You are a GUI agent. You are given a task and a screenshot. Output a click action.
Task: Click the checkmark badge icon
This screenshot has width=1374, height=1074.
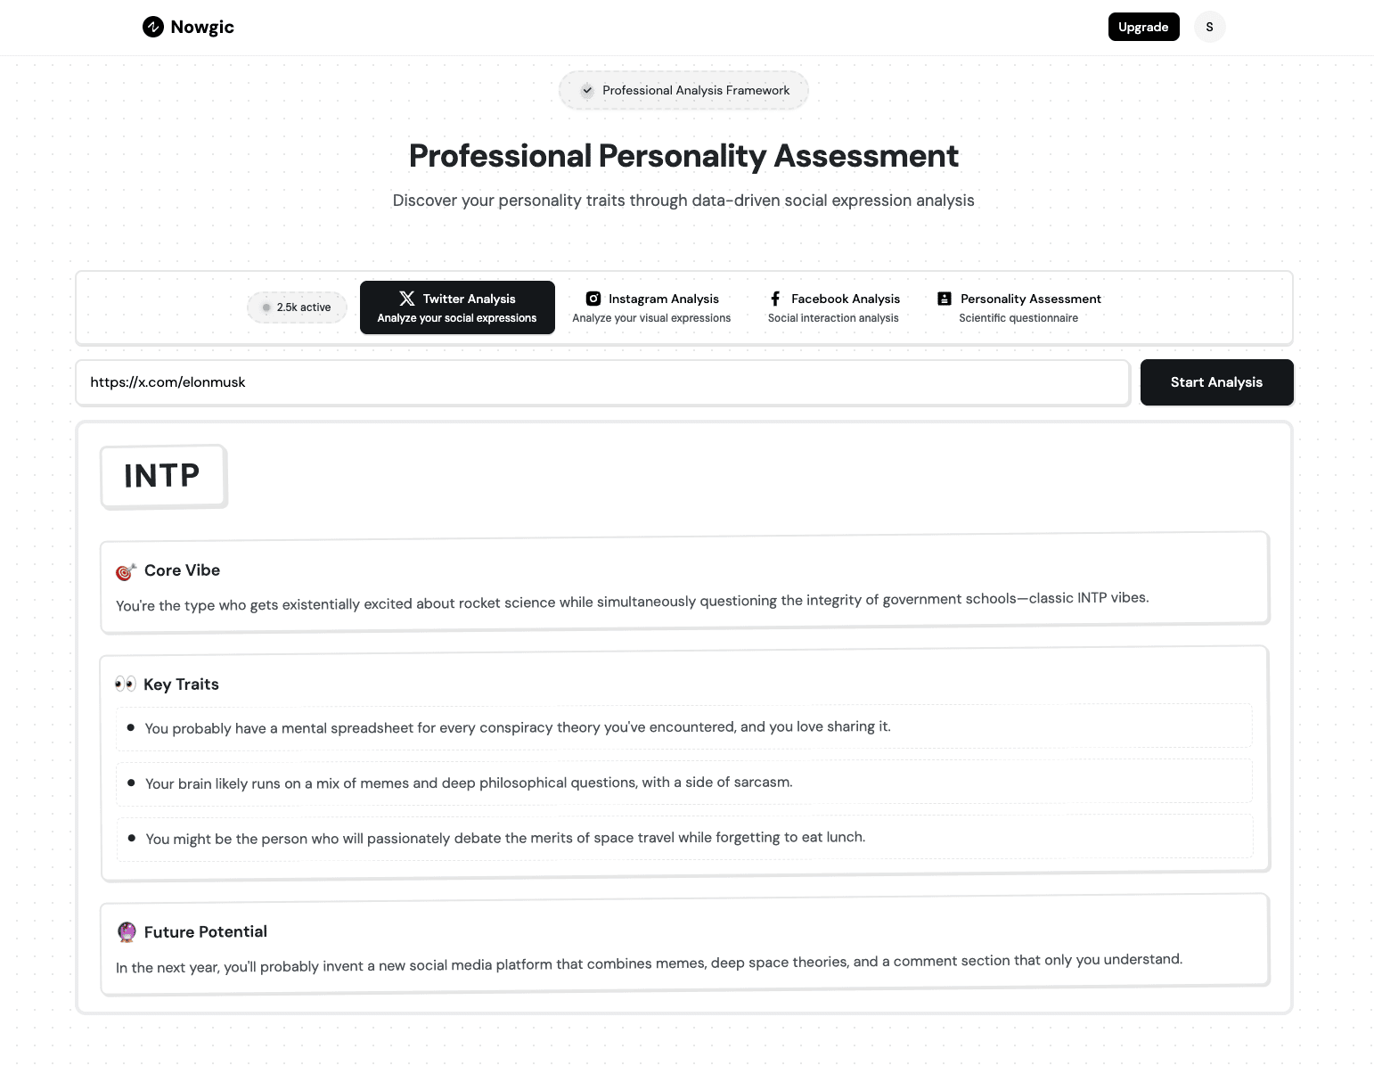(586, 90)
